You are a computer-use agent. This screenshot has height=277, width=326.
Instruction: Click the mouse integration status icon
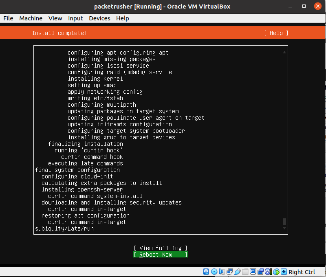275,272
